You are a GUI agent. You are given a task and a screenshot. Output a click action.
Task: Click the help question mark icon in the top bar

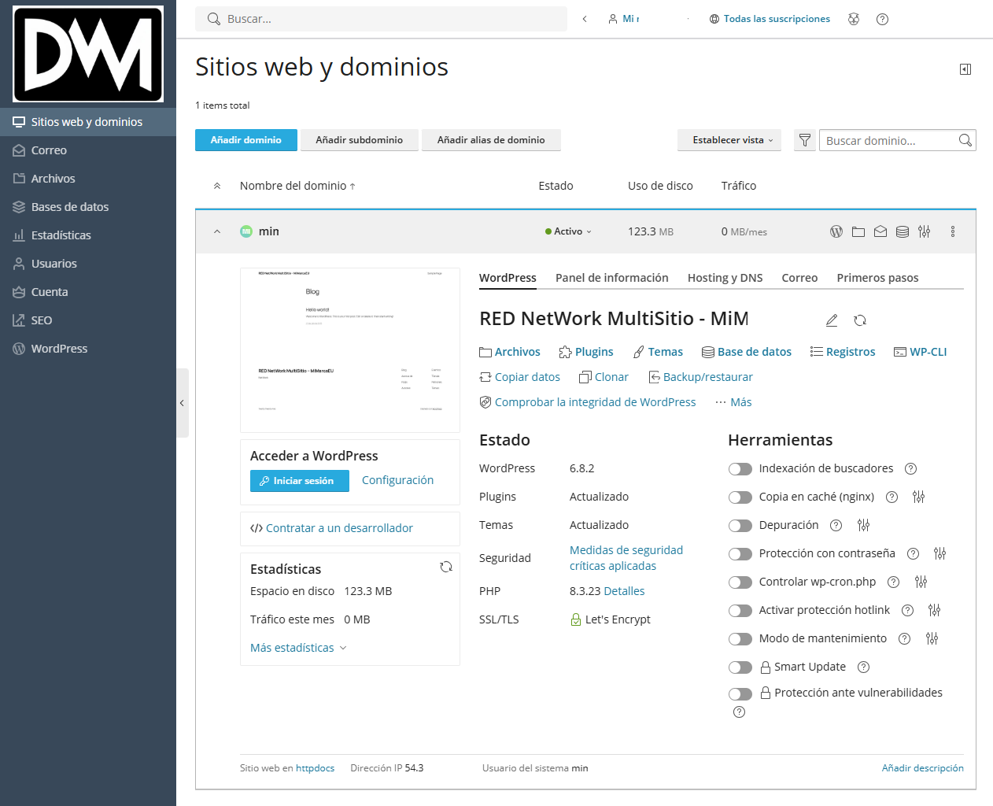point(882,19)
